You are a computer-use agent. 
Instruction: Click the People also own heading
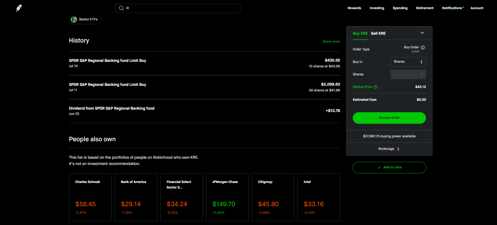coord(92,139)
